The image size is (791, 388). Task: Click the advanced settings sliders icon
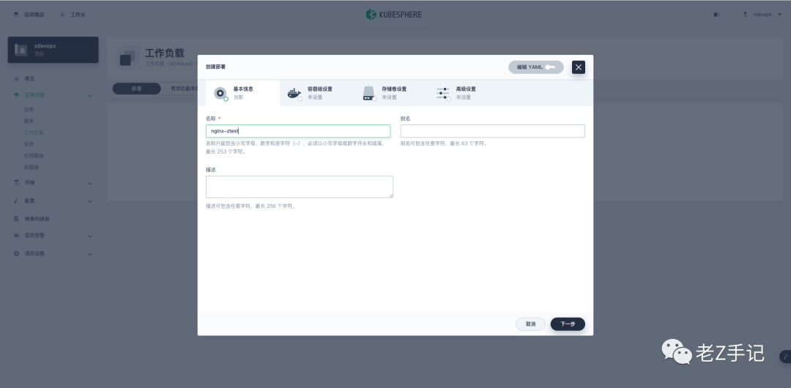pos(443,94)
